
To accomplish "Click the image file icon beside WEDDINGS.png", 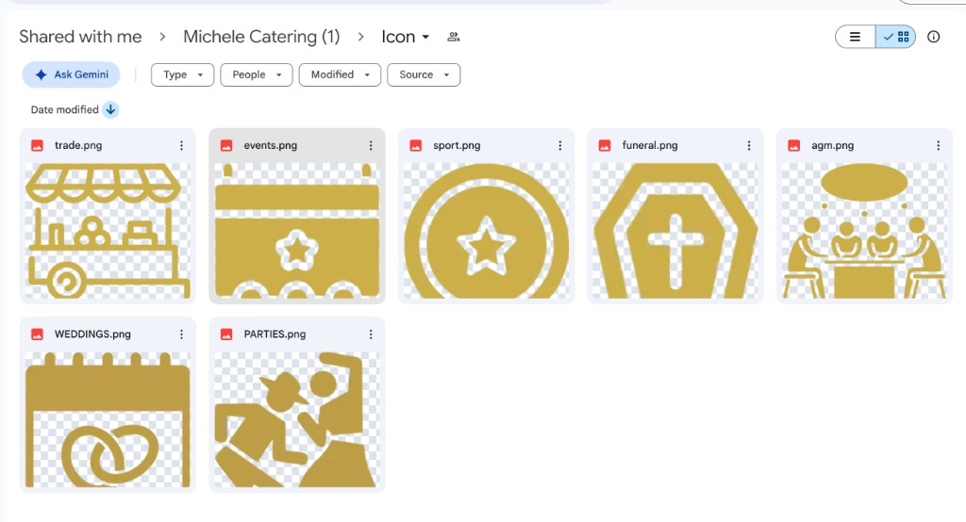I will 38,334.
